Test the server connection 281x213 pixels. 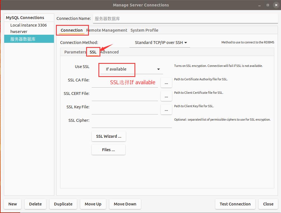235,204
